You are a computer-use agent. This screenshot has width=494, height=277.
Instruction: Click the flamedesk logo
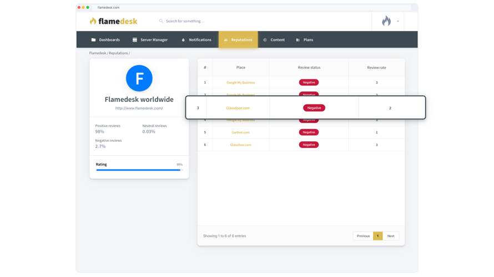pos(113,21)
